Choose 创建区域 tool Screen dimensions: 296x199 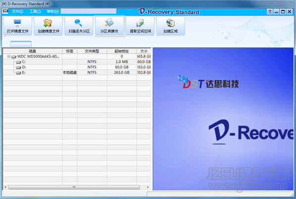[170, 26]
